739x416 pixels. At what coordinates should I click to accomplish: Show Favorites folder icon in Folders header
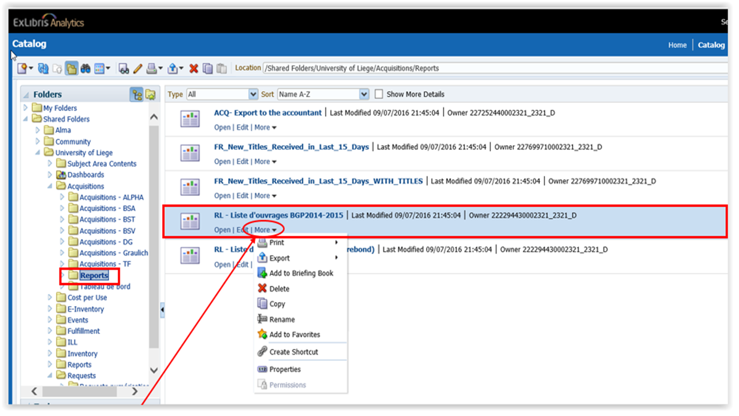(x=151, y=95)
